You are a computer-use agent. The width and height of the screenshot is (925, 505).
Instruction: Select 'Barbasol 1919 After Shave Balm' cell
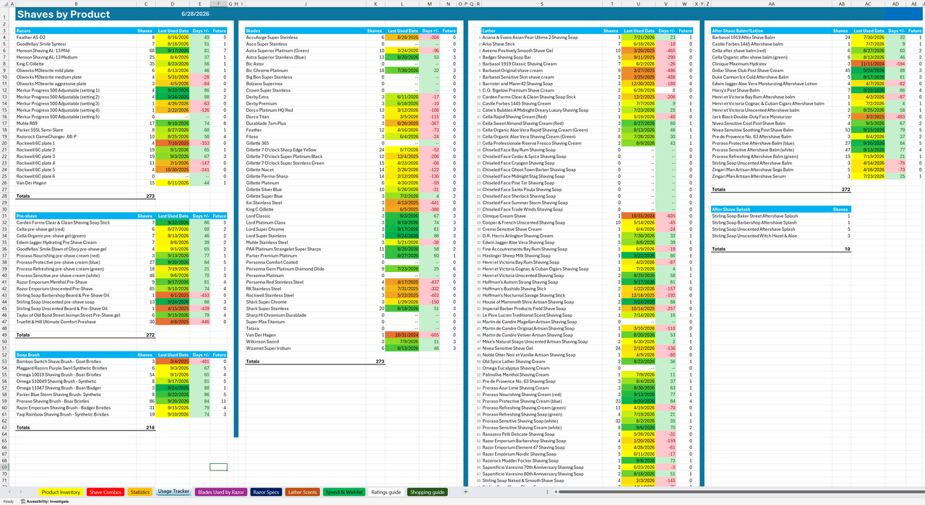coord(771,37)
